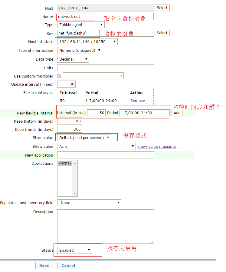Screen dimensions: 226x272
Task: Click the Period column header
Action: pos(92,93)
